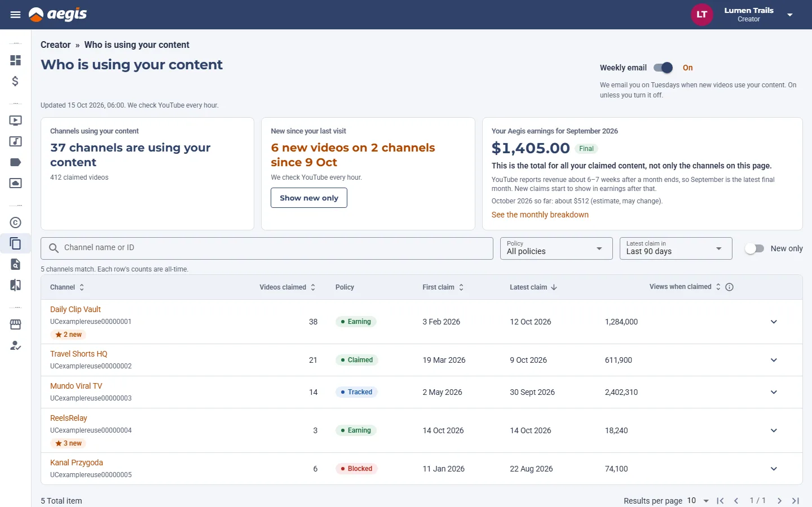Open the music note sidebar icon

click(16, 141)
